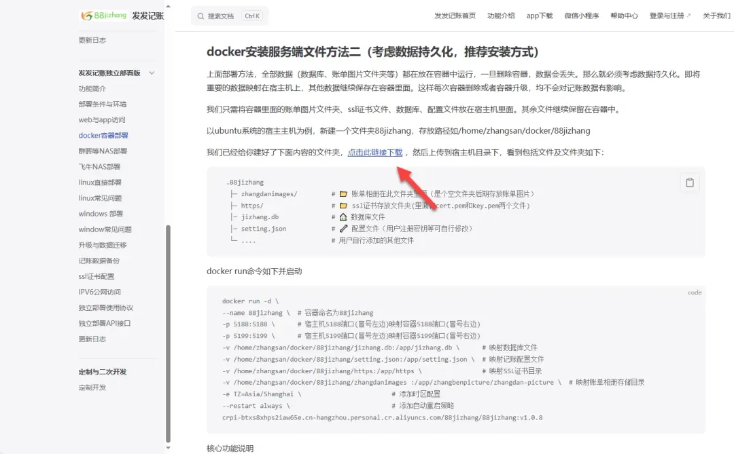Go to 发发记账首页 in the top navigation
Image resolution: width=734 pixels, height=454 pixels.
pos(455,16)
